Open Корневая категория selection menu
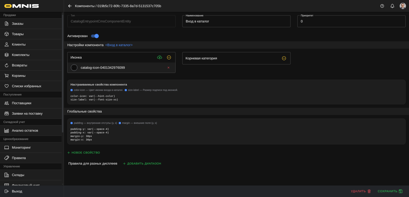Viewport: 409px width, 197px height. click(284, 58)
